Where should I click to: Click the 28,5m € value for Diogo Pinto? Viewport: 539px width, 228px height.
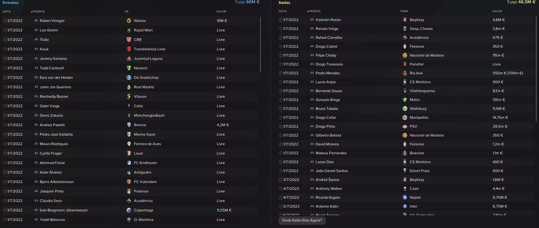[500, 126]
